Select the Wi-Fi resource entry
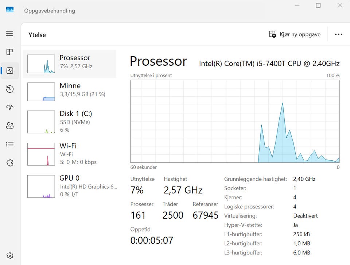350x265 pixels. click(x=69, y=154)
